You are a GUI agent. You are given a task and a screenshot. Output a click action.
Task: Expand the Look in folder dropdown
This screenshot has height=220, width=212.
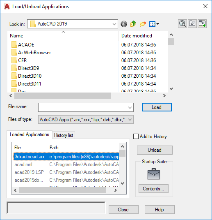point(114,24)
